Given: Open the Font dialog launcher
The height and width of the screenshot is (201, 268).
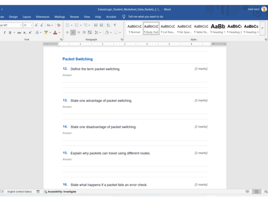Looking at the screenshot, I should click(x=61, y=39).
